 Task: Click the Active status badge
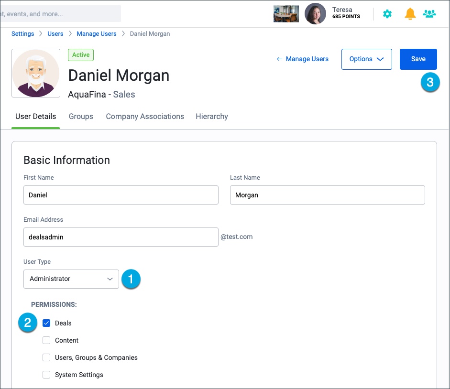81,55
